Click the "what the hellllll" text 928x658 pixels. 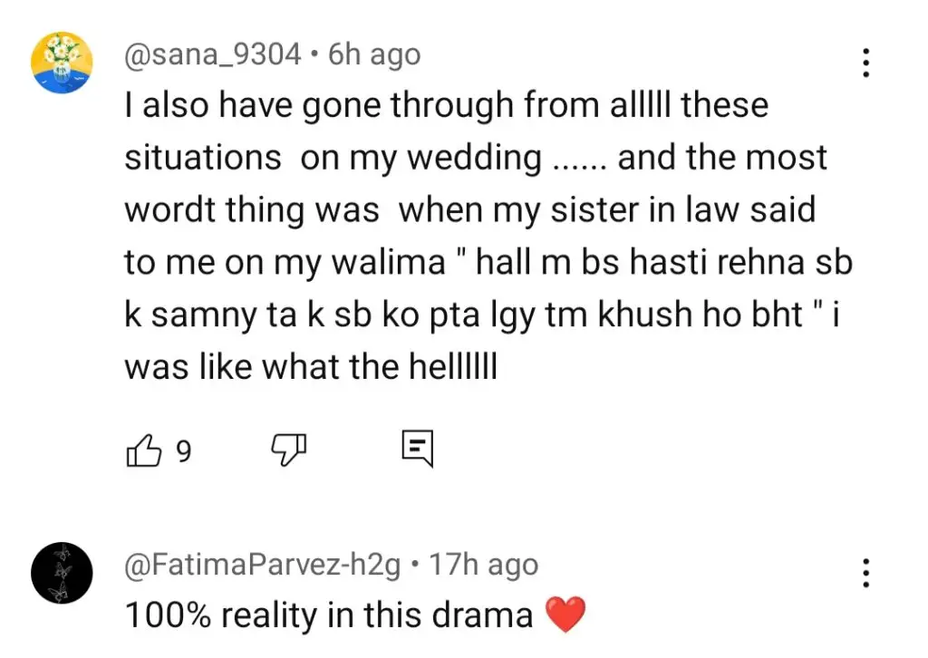tap(379, 367)
